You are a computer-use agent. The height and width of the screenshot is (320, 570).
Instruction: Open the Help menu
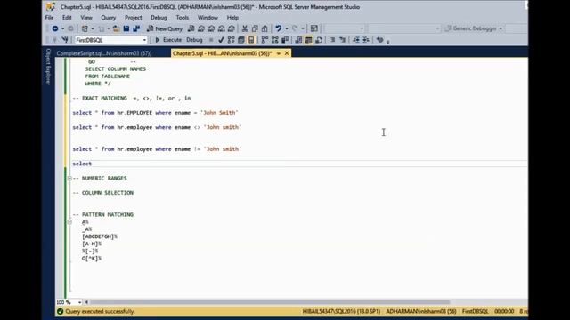232,18
